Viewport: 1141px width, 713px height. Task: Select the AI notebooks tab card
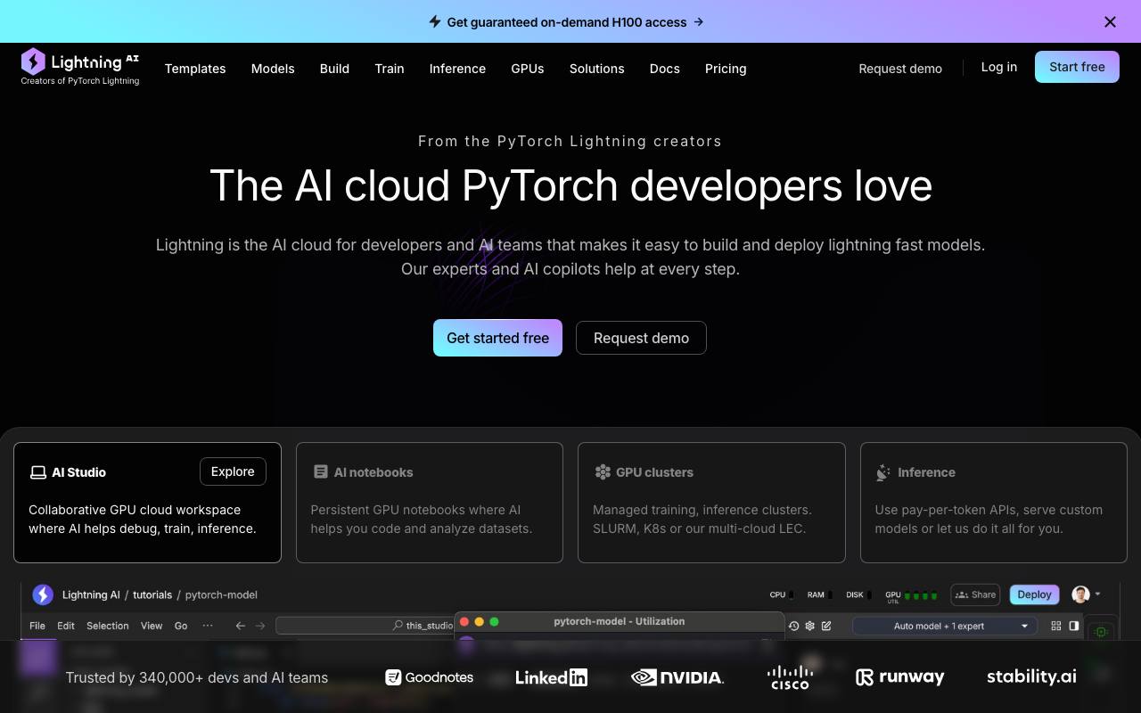[430, 503]
